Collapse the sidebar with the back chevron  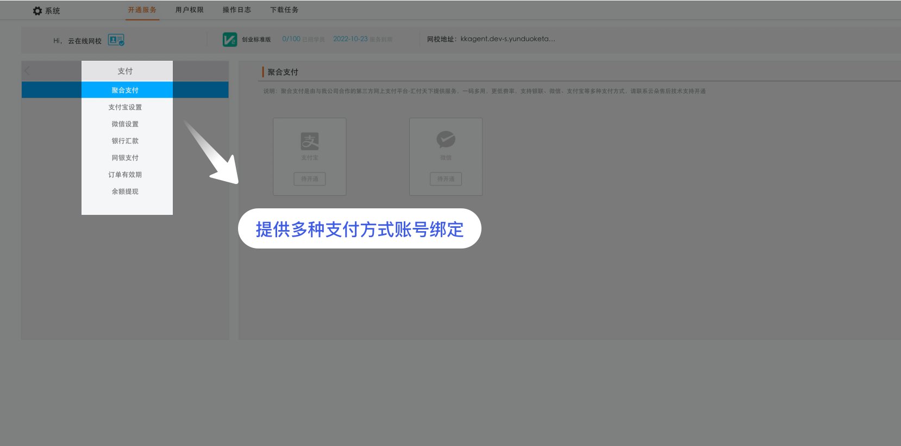pyautogui.click(x=28, y=71)
